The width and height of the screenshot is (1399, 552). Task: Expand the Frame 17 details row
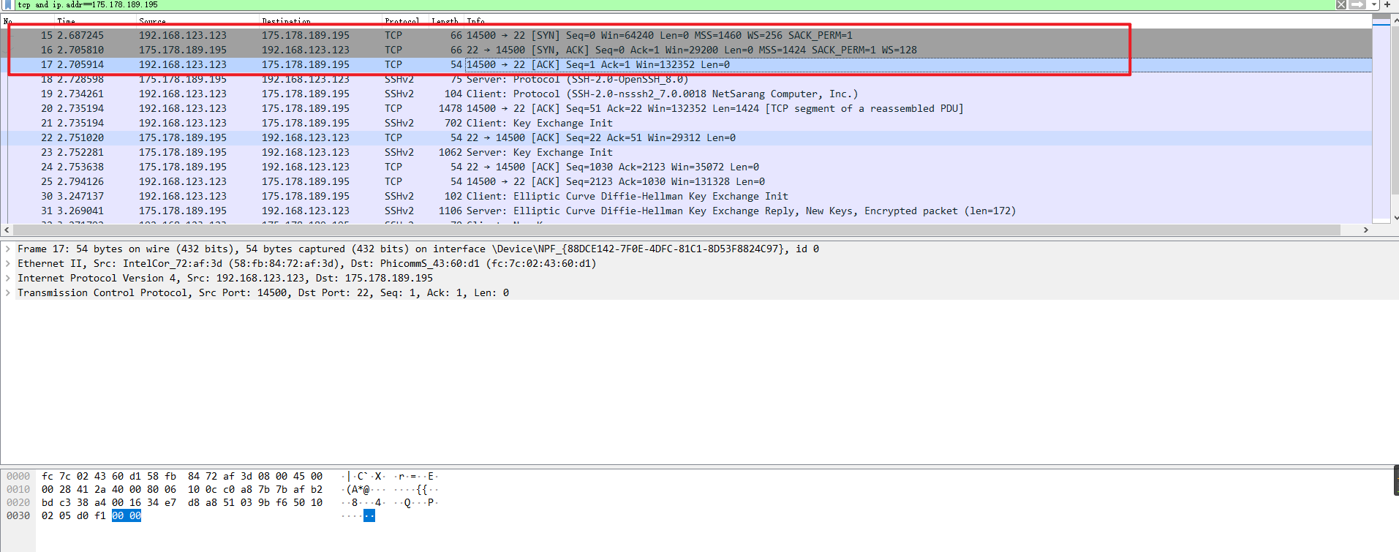(8, 249)
